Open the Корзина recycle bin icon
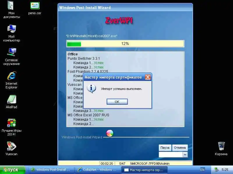233x174 pixels. coord(221,149)
